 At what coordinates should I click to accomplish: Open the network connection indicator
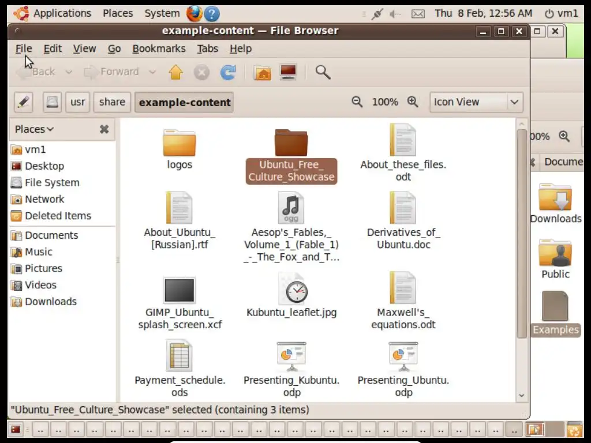tap(376, 14)
